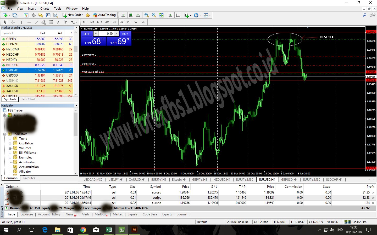Select the Fibonacci Retracement tool

(x=51, y=22)
